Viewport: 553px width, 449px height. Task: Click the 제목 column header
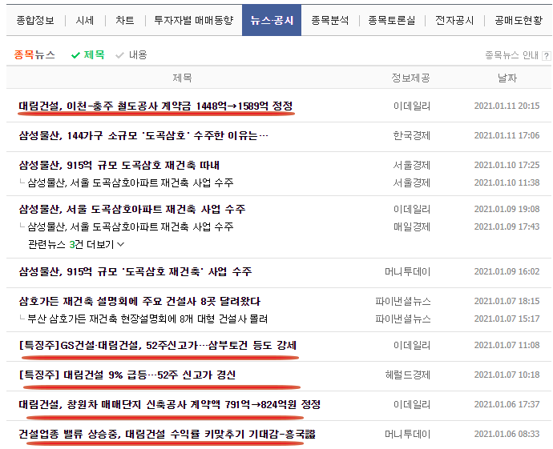click(x=183, y=78)
